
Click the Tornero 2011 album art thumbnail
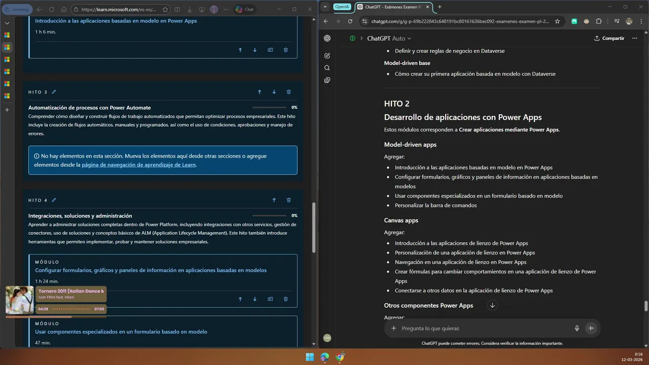(x=20, y=300)
